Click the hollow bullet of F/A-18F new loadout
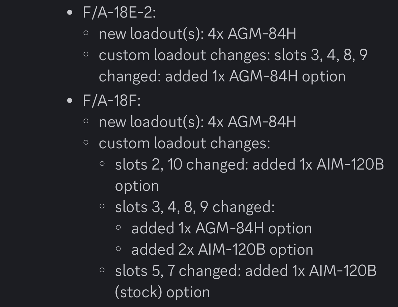This screenshot has width=398, height=307. [86, 121]
